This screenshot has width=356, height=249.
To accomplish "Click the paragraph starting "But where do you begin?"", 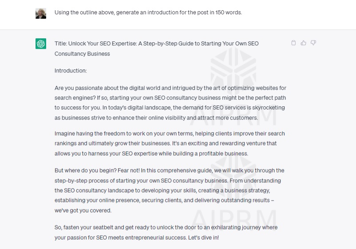I will [169, 190].
